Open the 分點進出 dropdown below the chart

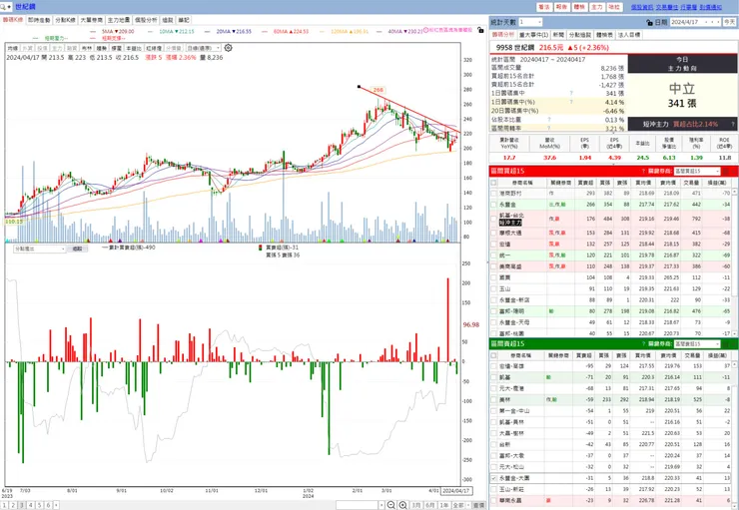(40, 249)
